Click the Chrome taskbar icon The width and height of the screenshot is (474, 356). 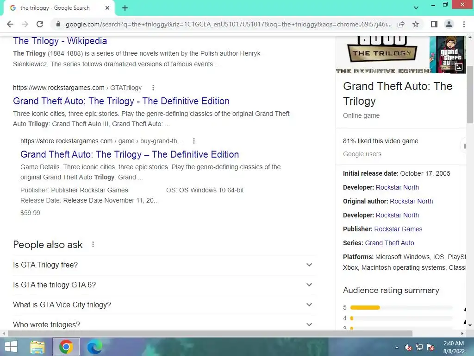(x=66, y=347)
